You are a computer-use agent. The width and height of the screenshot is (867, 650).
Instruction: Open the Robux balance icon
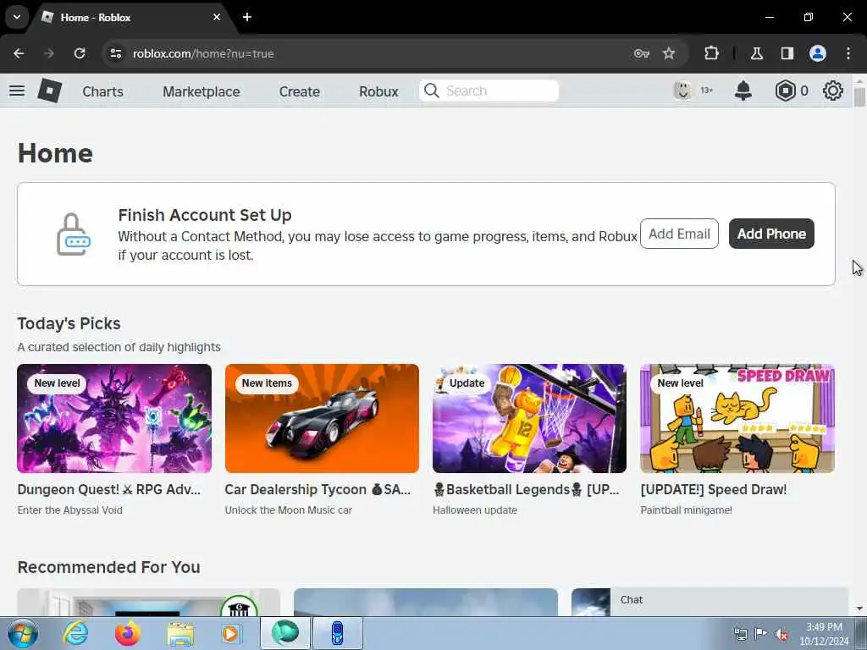785,91
